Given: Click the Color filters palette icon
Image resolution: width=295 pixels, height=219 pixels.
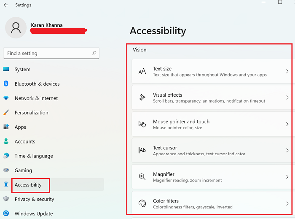Looking at the screenshot, I should pyautogui.click(x=142, y=203).
